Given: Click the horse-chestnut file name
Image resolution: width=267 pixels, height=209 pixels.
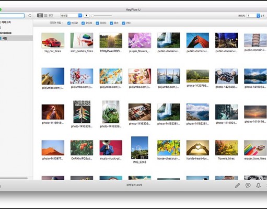Looking at the screenshot, I should (x=168, y=159).
